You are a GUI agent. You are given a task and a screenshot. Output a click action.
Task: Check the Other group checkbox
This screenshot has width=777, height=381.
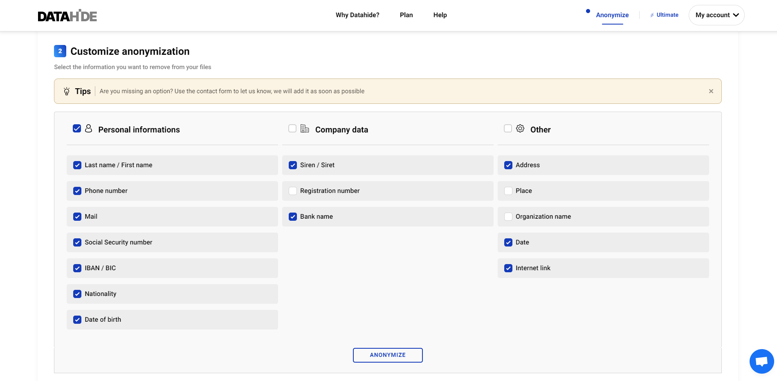[508, 128]
